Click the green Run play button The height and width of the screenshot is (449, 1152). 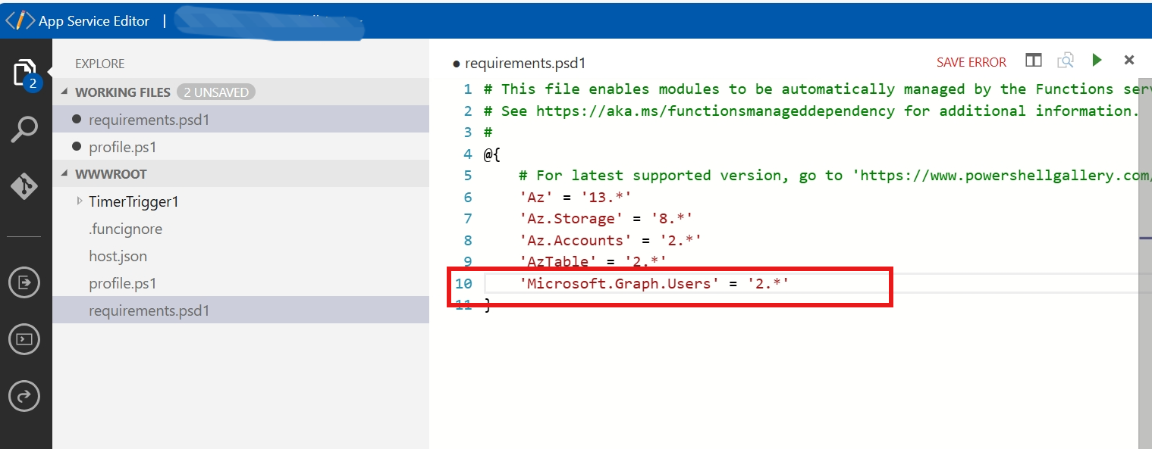tap(1097, 60)
